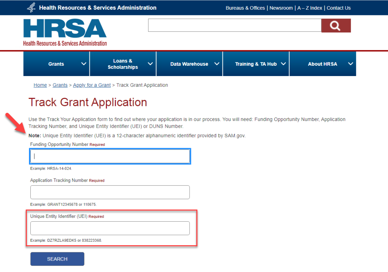This screenshot has height=272, width=388.
Task: Click the SEARCH button
Action: coord(57,259)
